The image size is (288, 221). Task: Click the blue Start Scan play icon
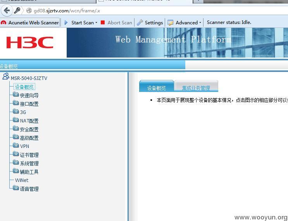[66, 23]
